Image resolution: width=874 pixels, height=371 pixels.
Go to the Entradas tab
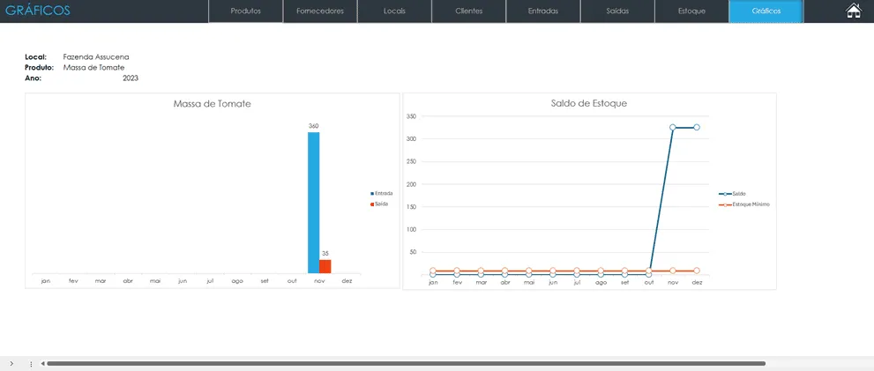(543, 11)
